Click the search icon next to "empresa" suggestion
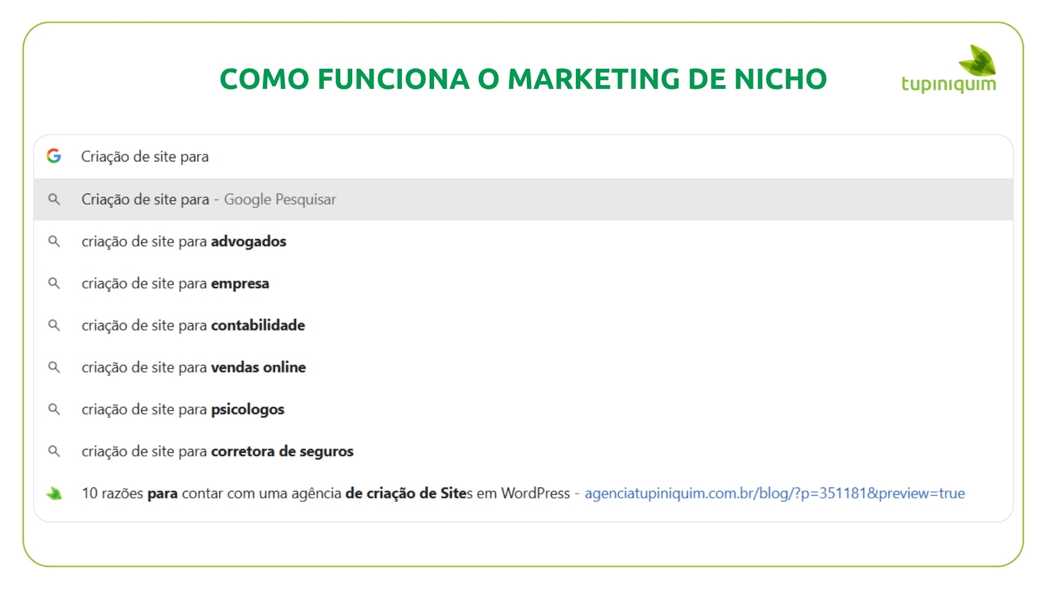The height and width of the screenshot is (589, 1047). [x=55, y=283]
